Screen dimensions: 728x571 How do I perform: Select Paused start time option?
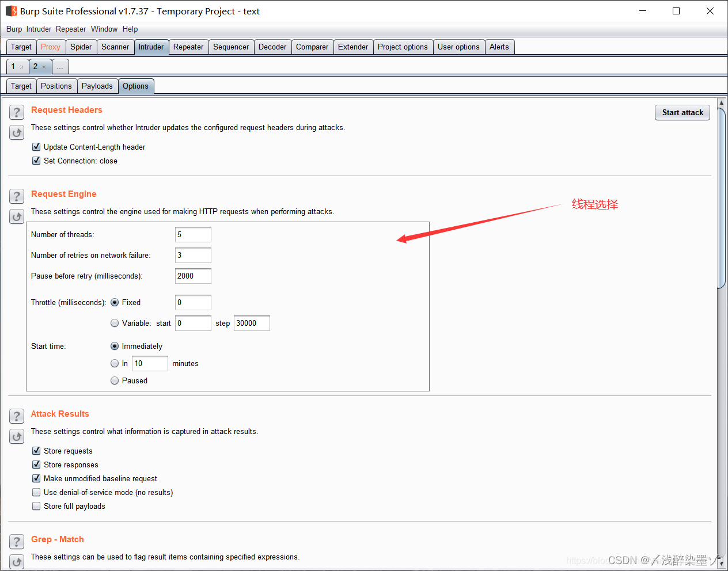(x=115, y=380)
